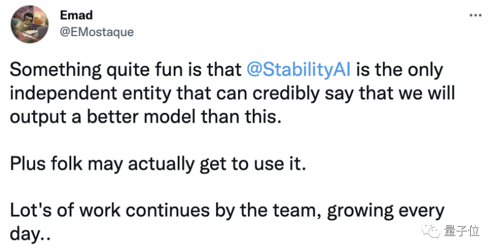The image size is (495, 252).
Task: Click the word "Lot's" in the last paragraph
Action: [x=28, y=211]
